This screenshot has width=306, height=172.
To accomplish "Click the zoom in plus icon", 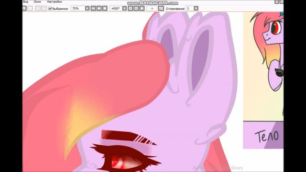I will coord(99,9).
